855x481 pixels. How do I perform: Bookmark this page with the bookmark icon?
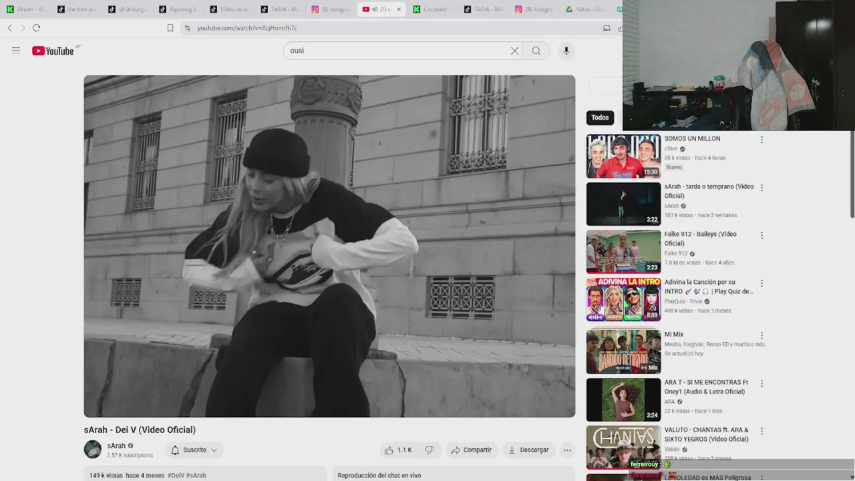pyautogui.click(x=170, y=28)
